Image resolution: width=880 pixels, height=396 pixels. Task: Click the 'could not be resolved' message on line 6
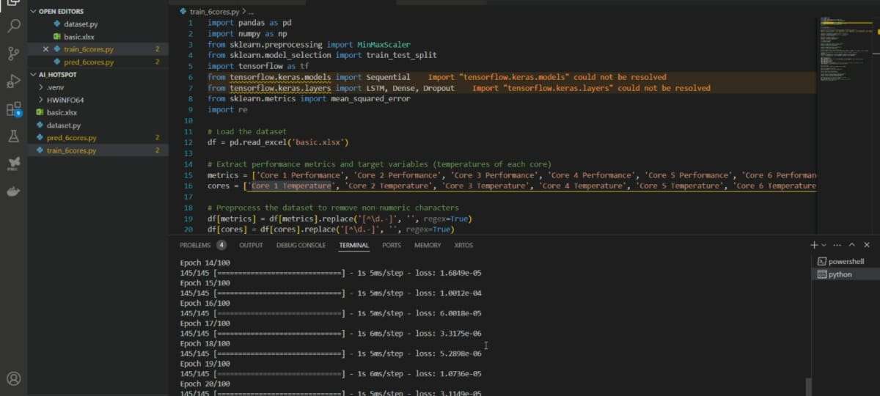click(x=547, y=77)
